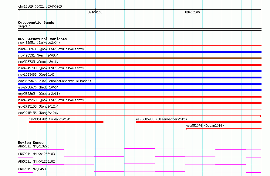
Task: Open variant esv2715156 (Wong2012b) label
Action: [38, 113]
